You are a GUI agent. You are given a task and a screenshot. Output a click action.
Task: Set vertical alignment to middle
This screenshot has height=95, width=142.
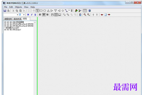(x=56, y=15)
